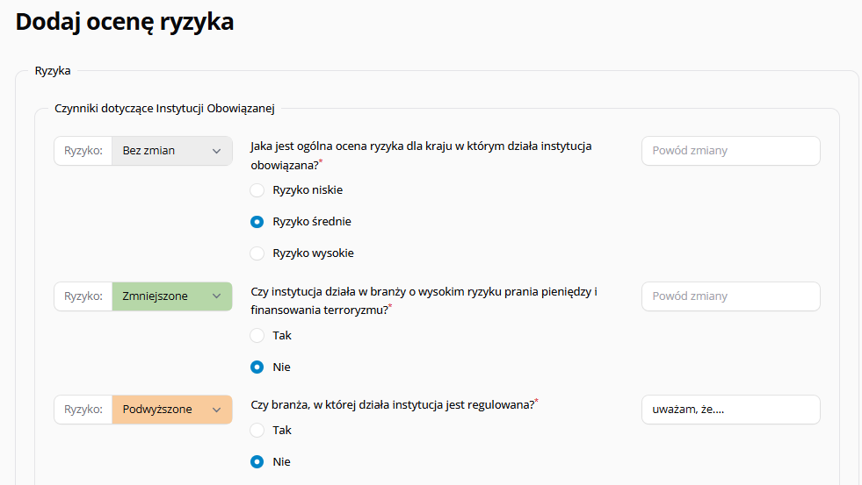
Task: Click the 'Ryzyko wysokie' label text
Action: 314,253
